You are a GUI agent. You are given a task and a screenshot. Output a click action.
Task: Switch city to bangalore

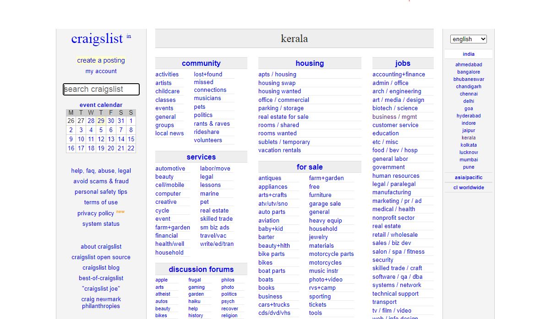coord(469,72)
